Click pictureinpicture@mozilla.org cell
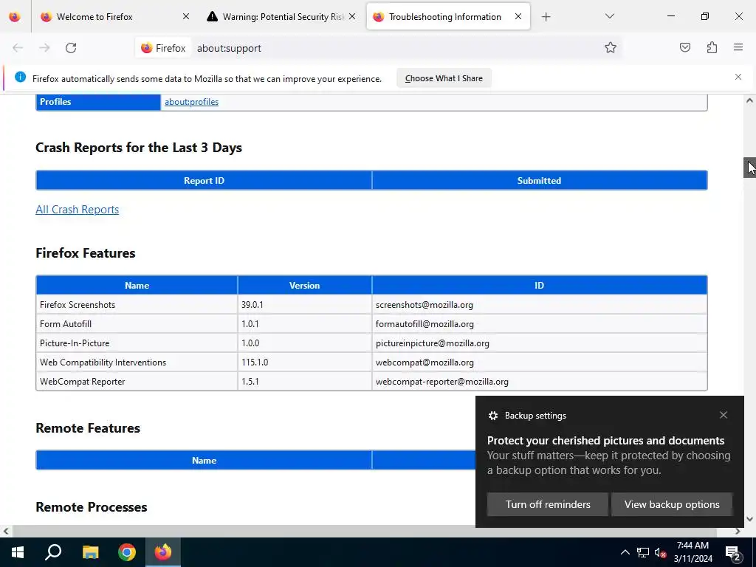Screen dimensions: 756x567 click(x=540, y=343)
